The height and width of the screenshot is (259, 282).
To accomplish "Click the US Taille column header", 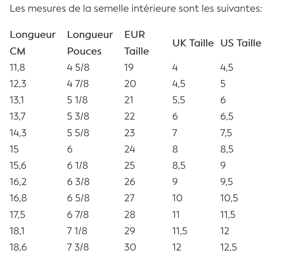I will coord(241,43).
